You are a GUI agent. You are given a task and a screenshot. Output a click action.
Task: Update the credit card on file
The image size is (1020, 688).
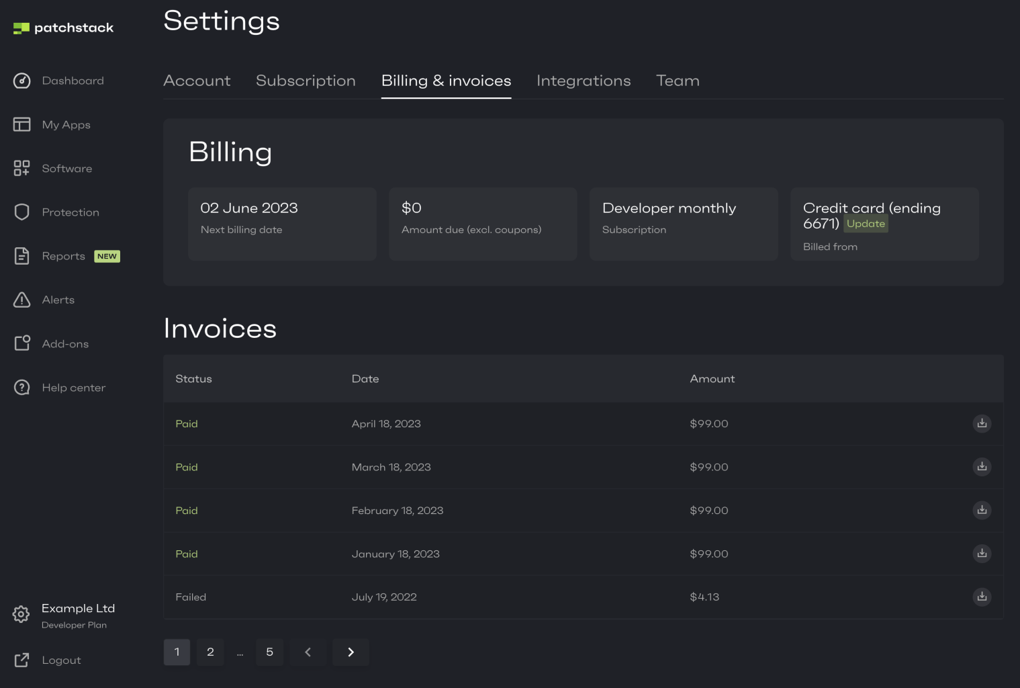(866, 224)
